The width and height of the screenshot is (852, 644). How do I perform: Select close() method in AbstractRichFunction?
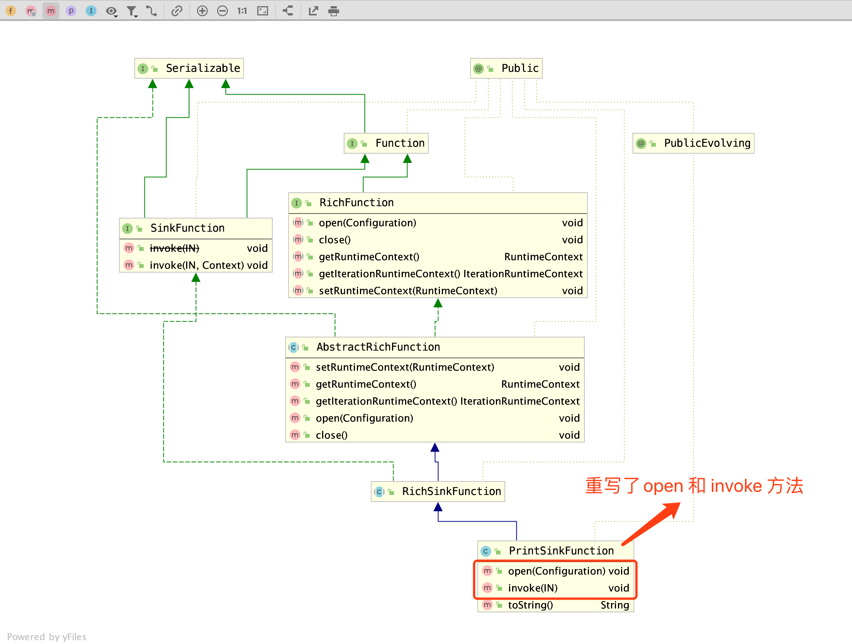434,435
